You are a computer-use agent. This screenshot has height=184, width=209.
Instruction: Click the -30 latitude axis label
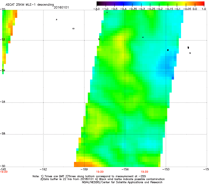pyautogui.click(x=3, y=166)
